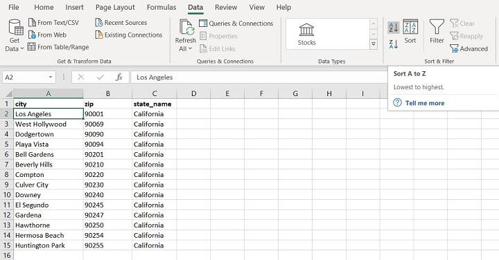Viewport: 499px width, 260px height.
Task: Open the Get Data menu
Action: coord(15,35)
